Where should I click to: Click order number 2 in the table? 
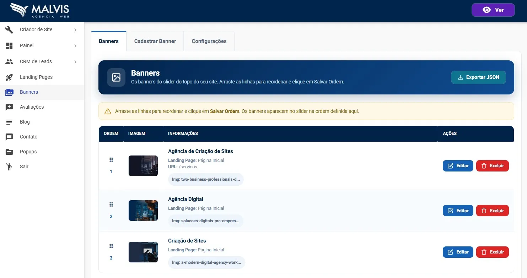[111, 216]
